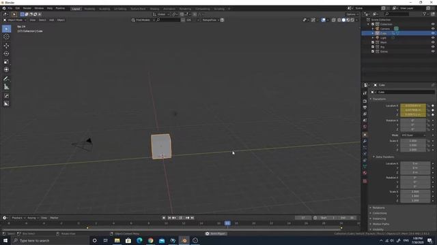Hide the Collection in outliner
Screen dimensions: 437x245
click(433, 24)
